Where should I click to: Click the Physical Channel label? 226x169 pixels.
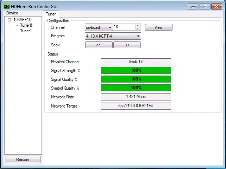(65, 62)
